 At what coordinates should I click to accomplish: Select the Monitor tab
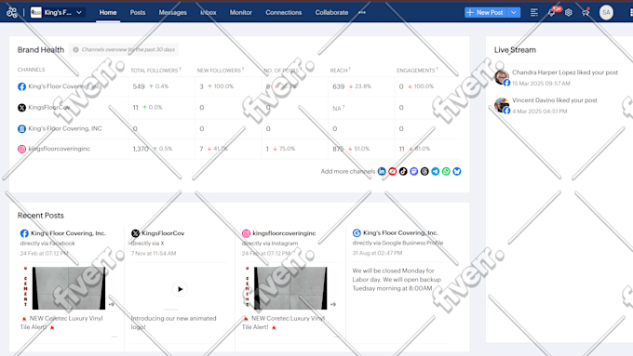coord(240,12)
